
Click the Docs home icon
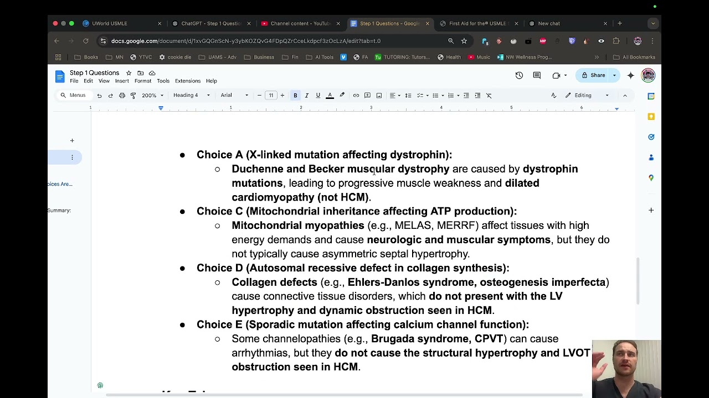pos(60,76)
